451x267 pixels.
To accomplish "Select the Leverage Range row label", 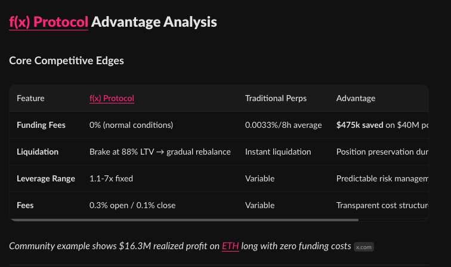I will click(x=46, y=178).
